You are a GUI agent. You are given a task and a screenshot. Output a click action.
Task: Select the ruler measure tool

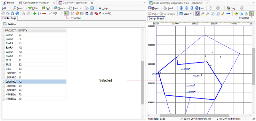click(x=223, y=14)
